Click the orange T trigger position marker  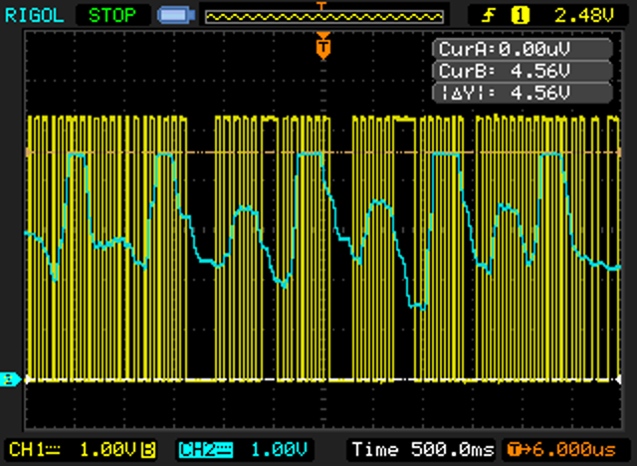(323, 47)
